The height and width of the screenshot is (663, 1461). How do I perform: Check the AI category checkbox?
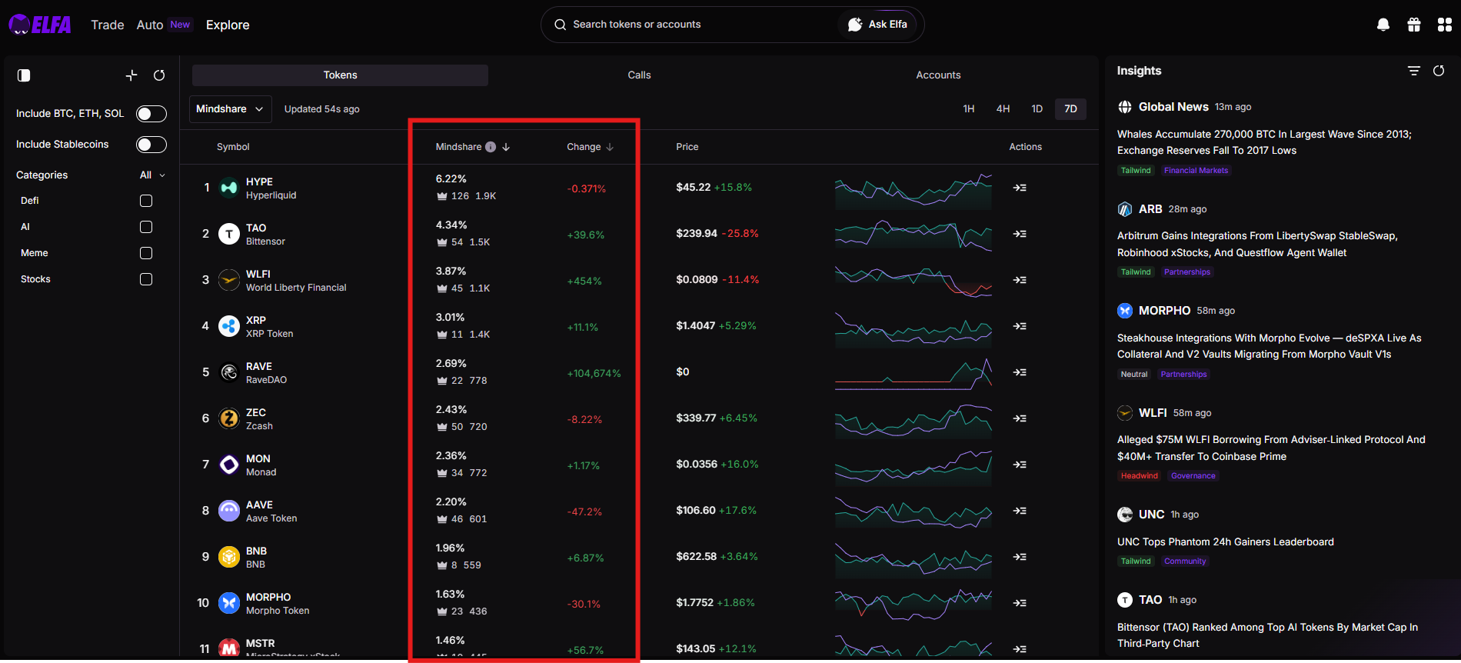tap(146, 227)
